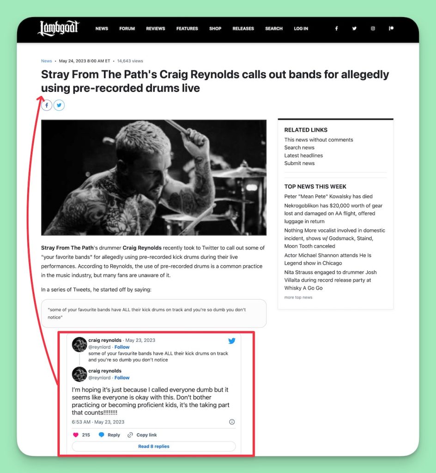Open Lambgoat's Twitter page from header
This screenshot has width=436, height=473.
(x=355, y=28)
